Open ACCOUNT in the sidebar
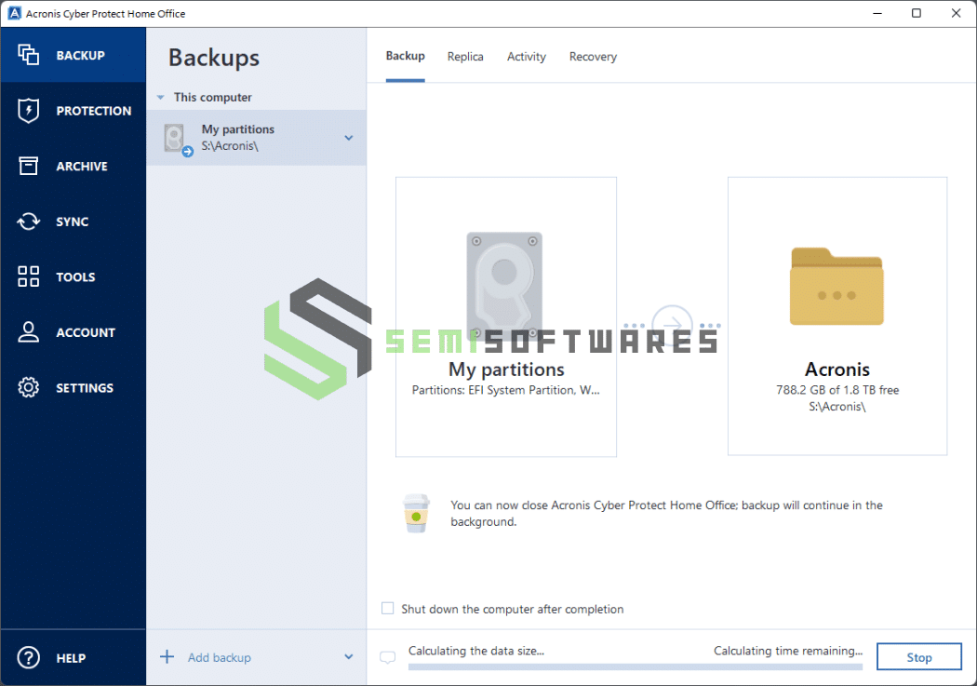 pos(74,332)
